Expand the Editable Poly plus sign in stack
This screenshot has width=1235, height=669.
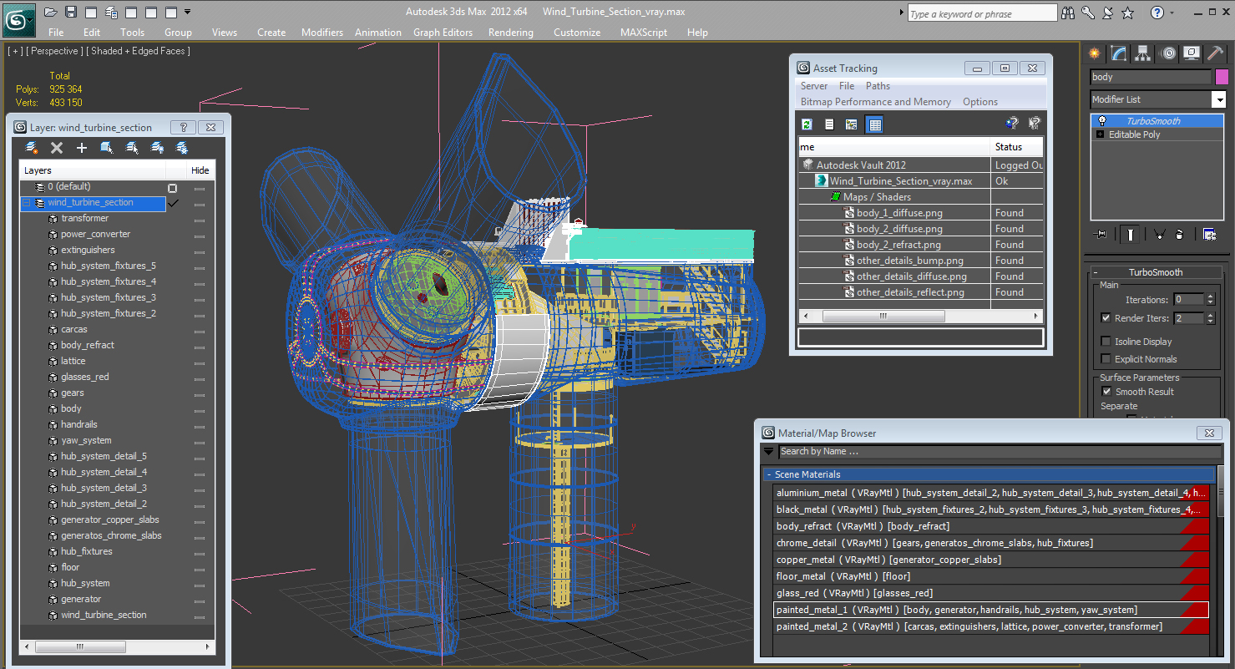[1100, 134]
